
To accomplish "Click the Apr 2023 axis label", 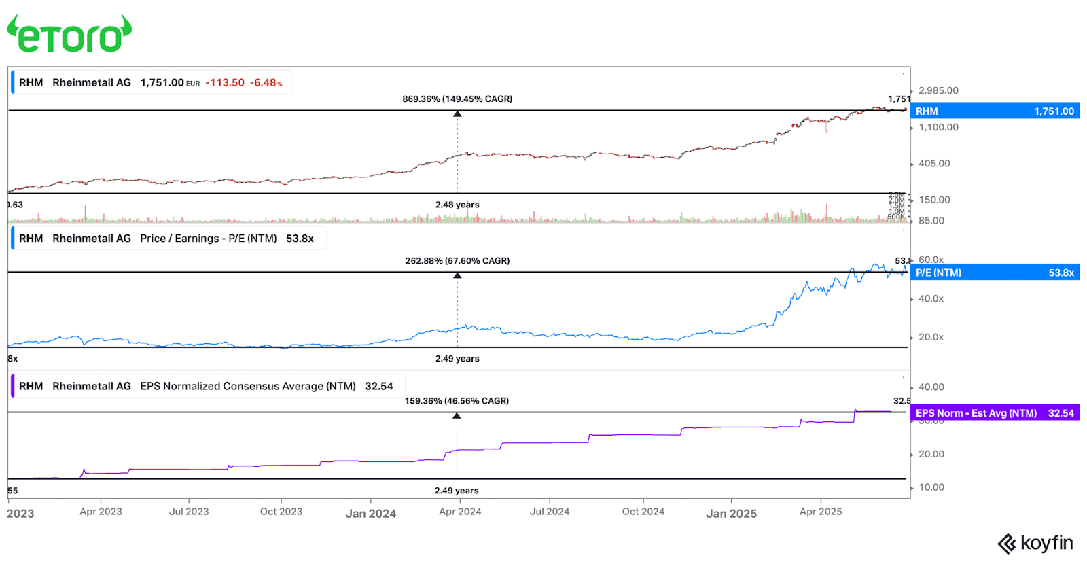I will pos(101,512).
